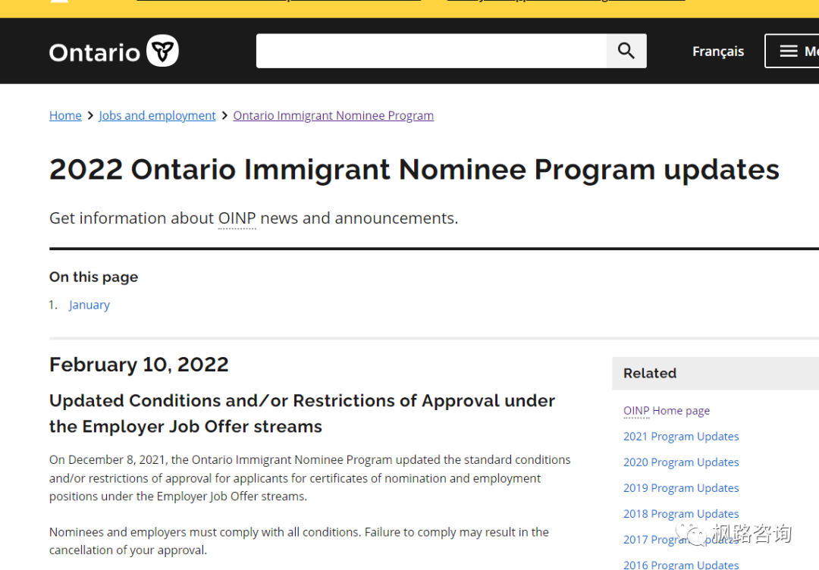
Task: Open 2021 Program Updates
Action: pyautogui.click(x=681, y=437)
